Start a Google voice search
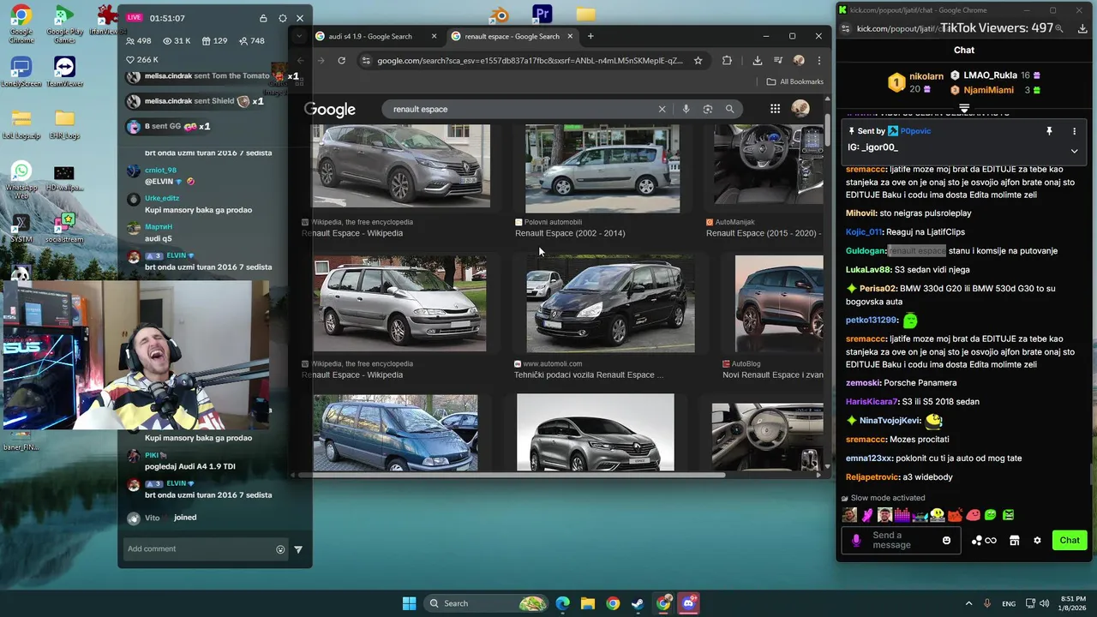Image resolution: width=1097 pixels, height=617 pixels. (x=686, y=109)
